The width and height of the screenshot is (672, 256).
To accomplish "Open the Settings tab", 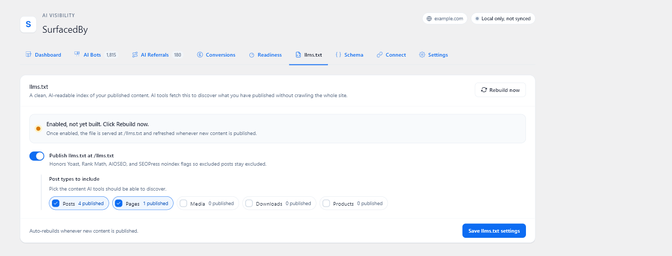I will pos(433,55).
